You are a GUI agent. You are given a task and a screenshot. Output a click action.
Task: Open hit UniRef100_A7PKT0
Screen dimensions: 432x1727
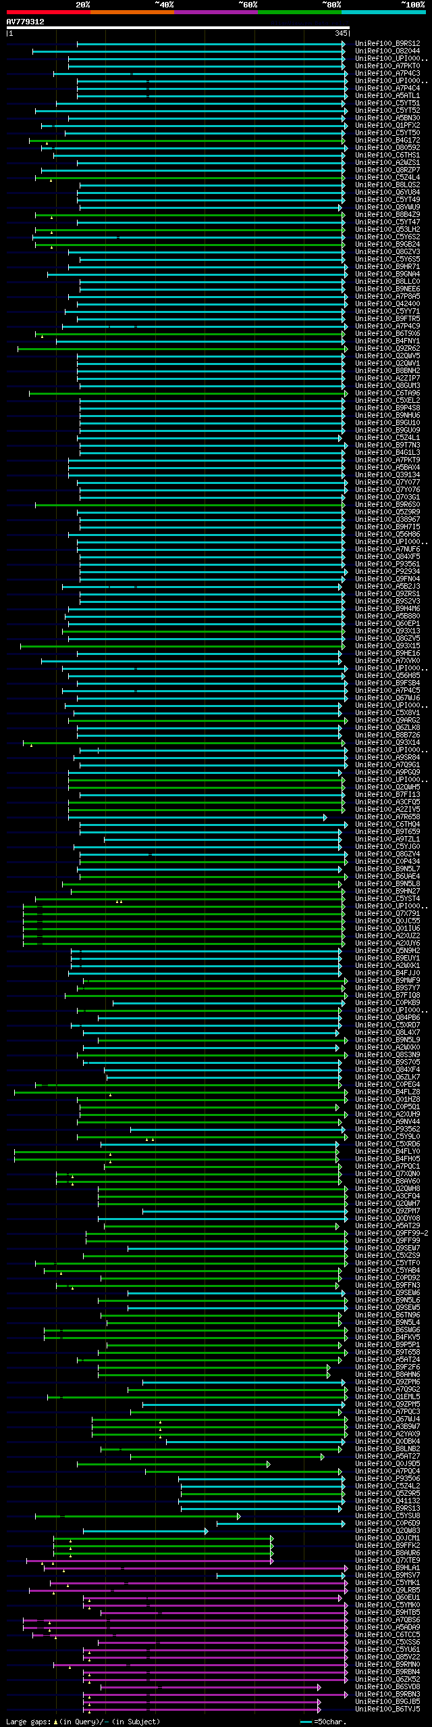(387, 66)
